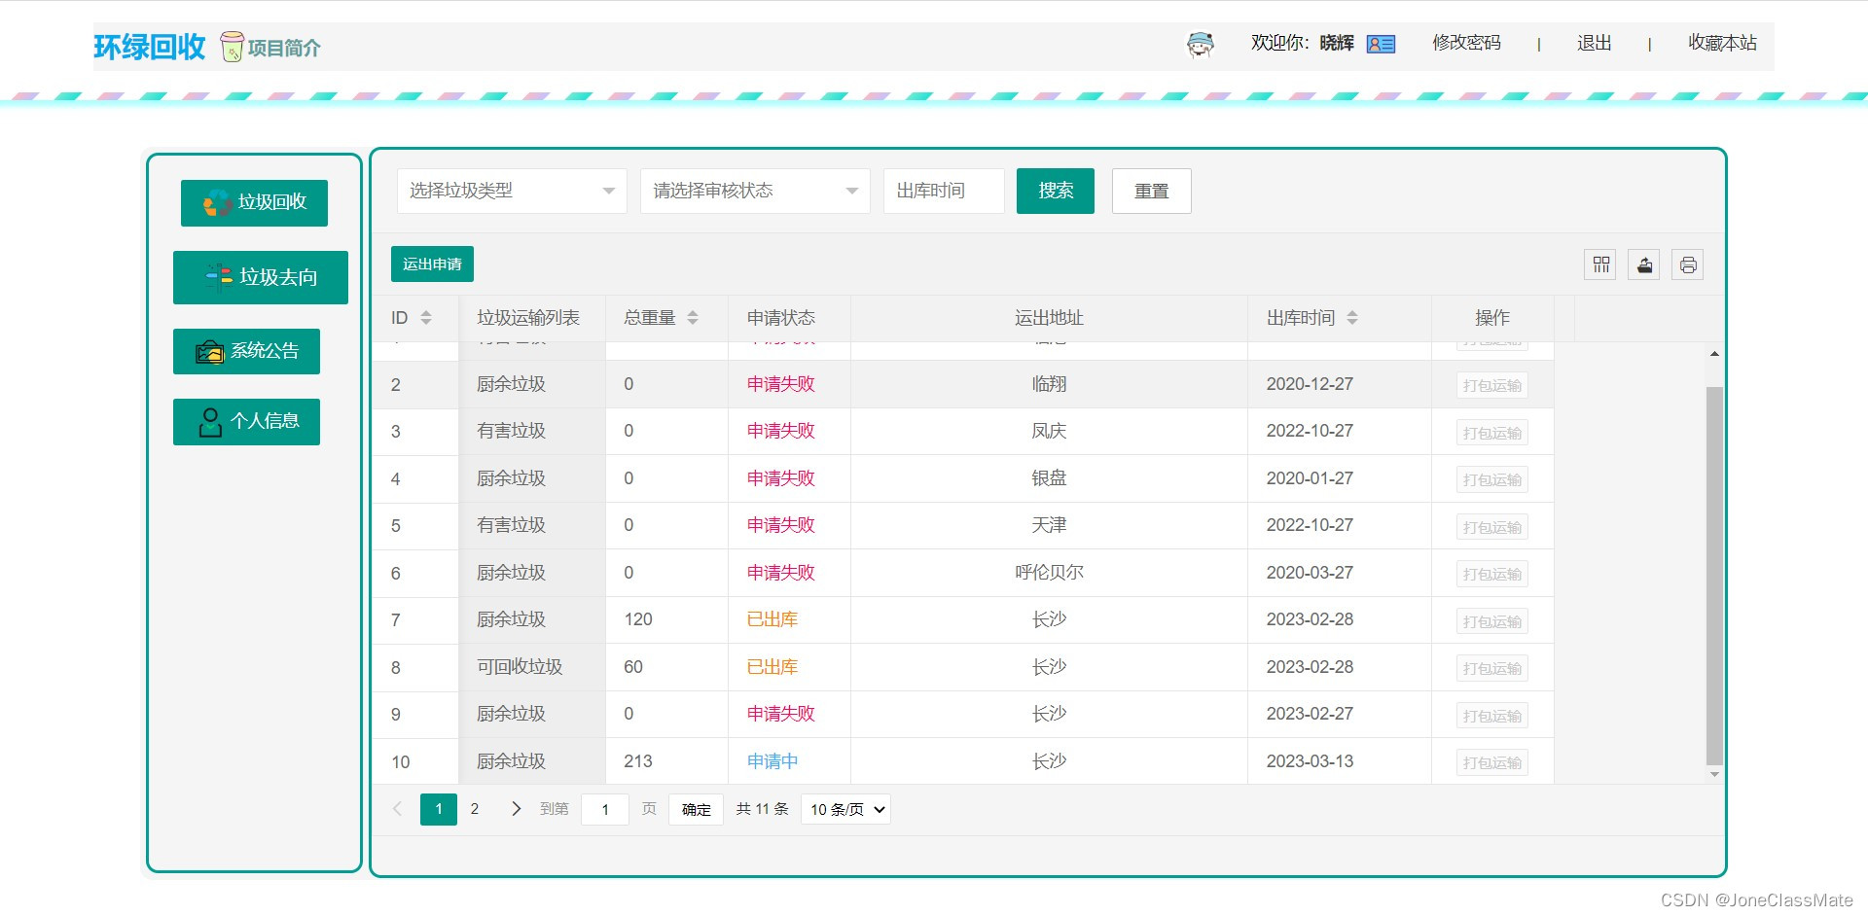Open 系统公告 sidebar menu
The image size is (1868, 916).
246,351
